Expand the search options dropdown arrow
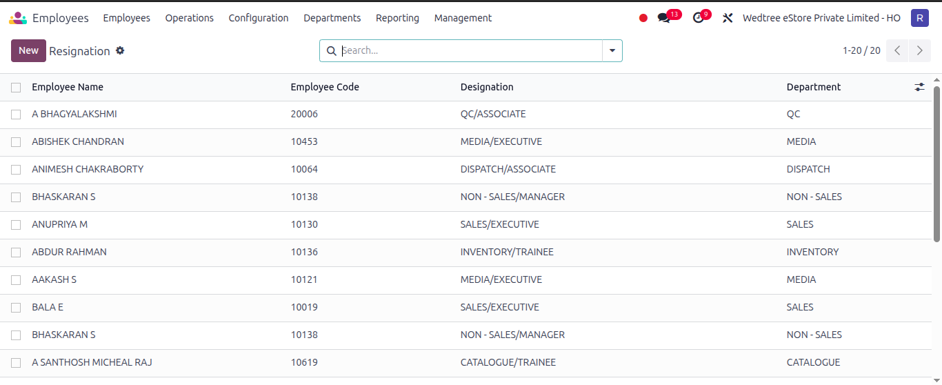Image resolution: width=942 pixels, height=385 pixels. click(612, 50)
